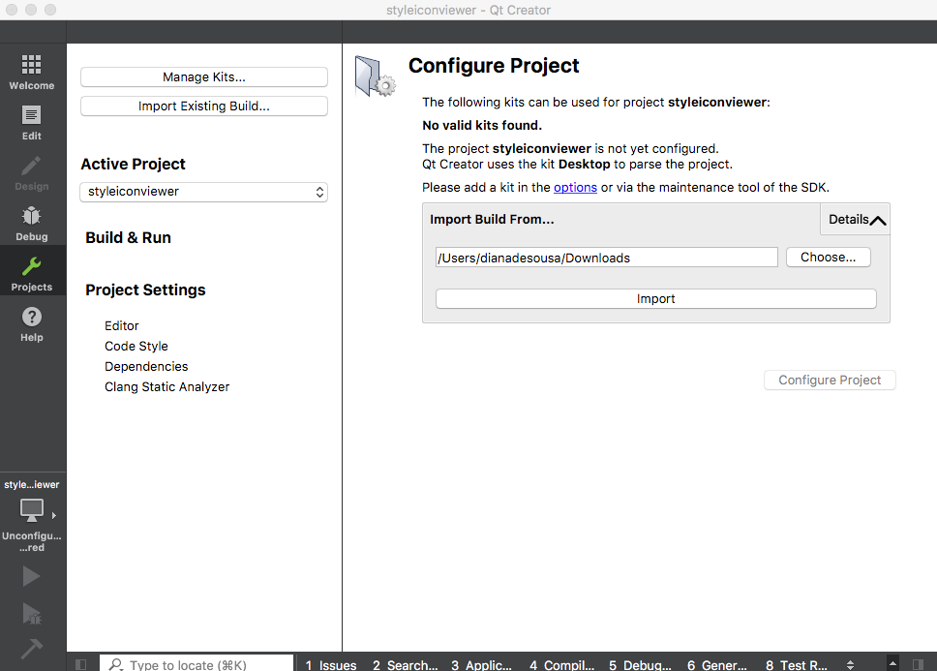Open the Help mode
Image resolution: width=937 pixels, height=671 pixels.
32,323
